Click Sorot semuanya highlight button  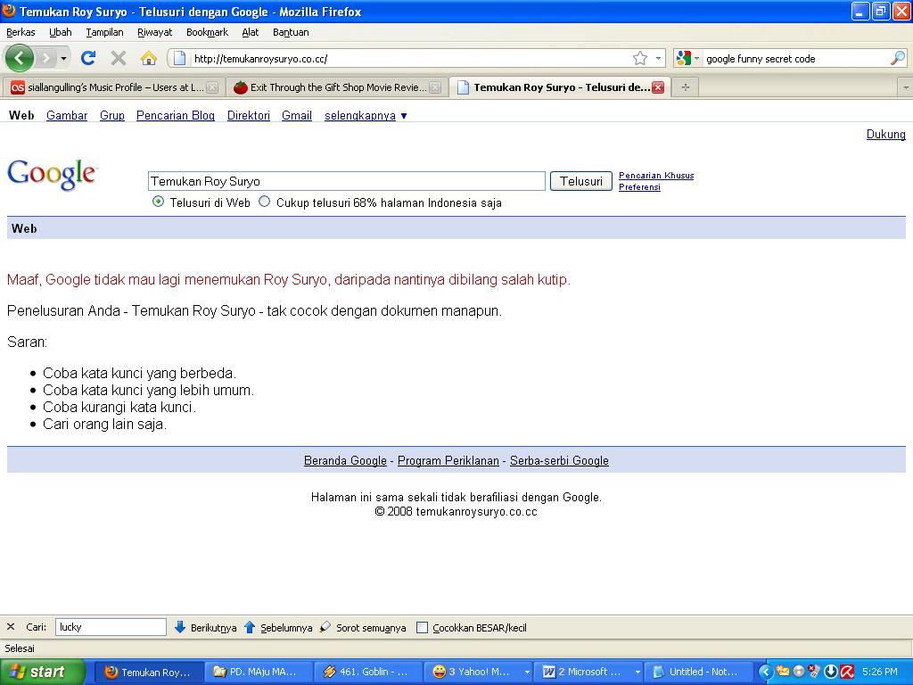(x=363, y=627)
